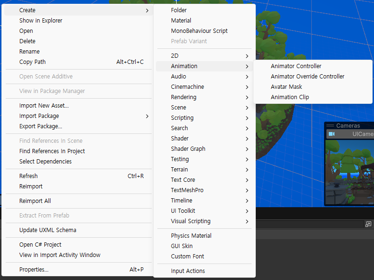Choose Open in the context menu

(x=78, y=31)
